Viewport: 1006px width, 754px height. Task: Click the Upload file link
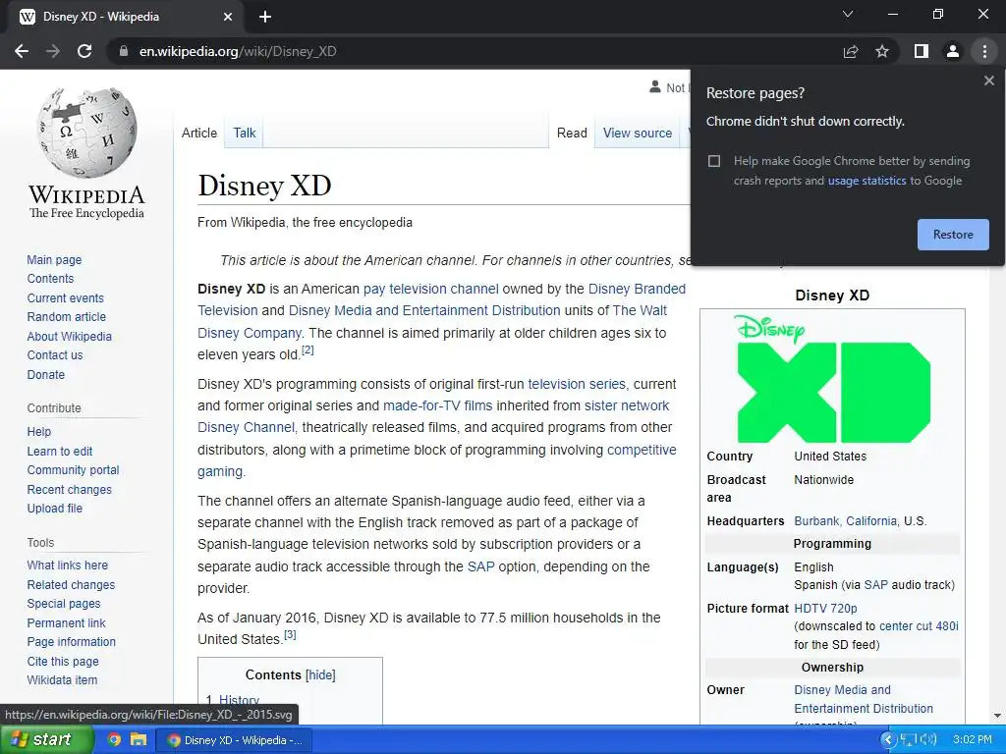coord(55,509)
